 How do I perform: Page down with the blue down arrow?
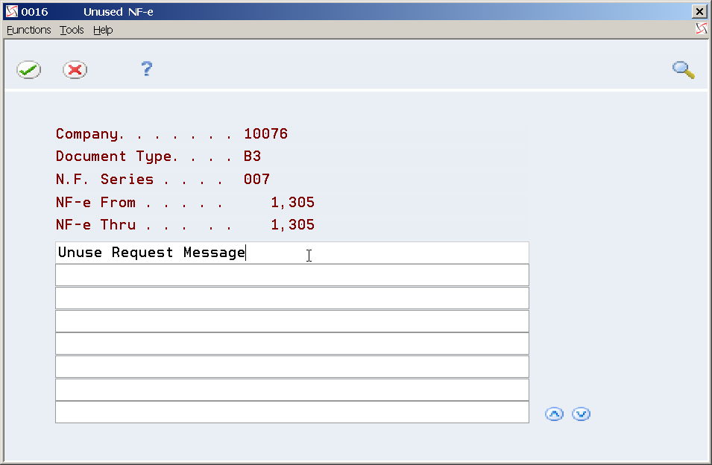(x=582, y=414)
